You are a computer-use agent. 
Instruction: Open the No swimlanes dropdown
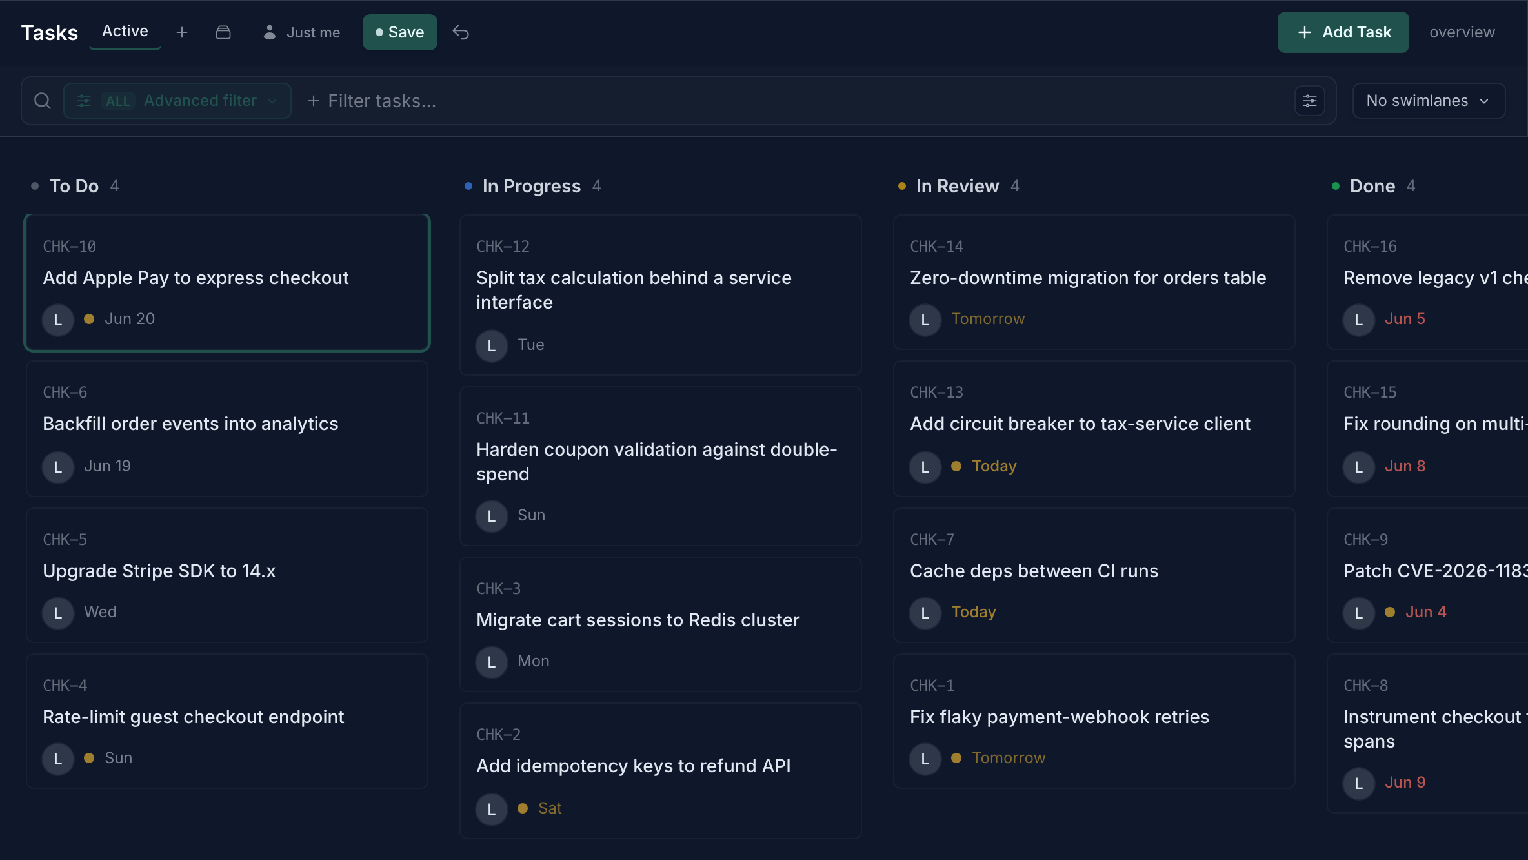pos(1429,101)
